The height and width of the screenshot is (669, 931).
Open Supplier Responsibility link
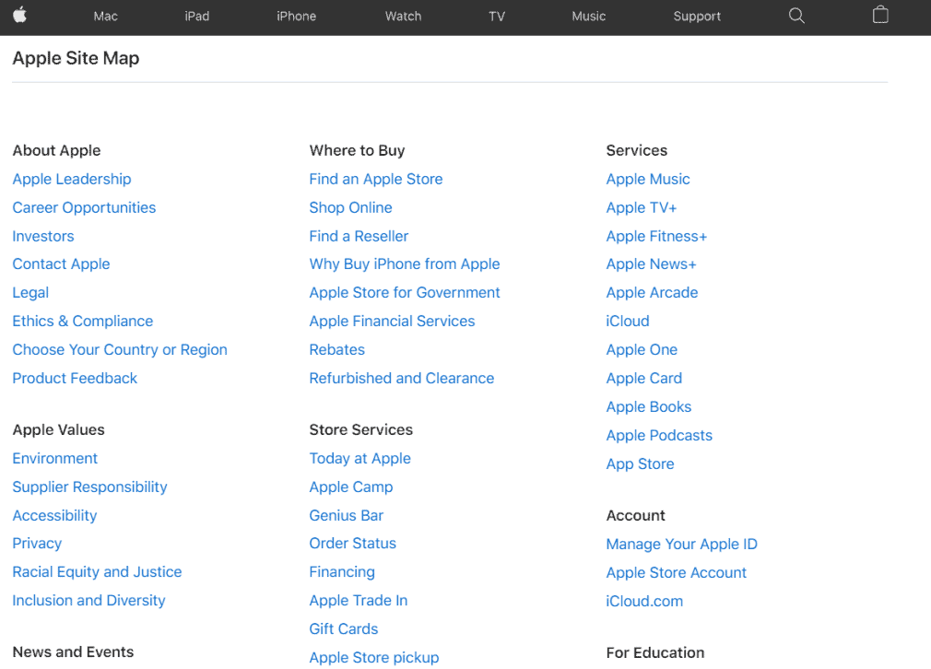tap(89, 487)
